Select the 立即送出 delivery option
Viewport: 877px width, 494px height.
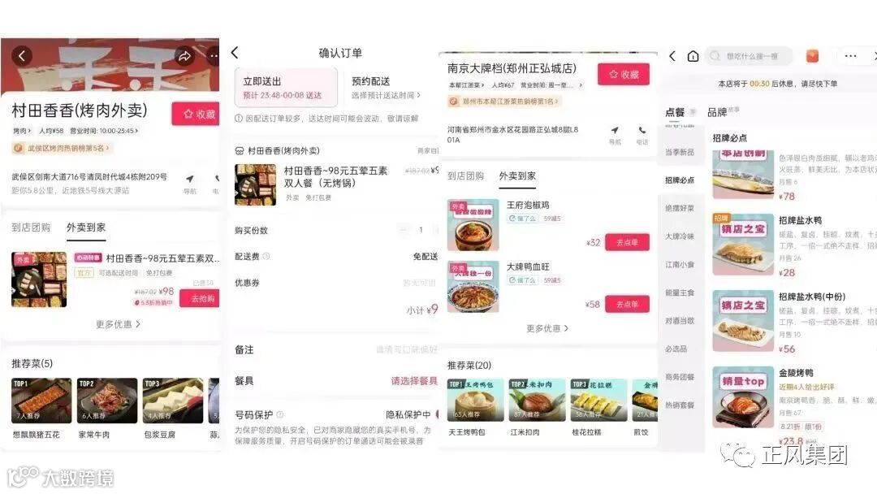(286, 87)
